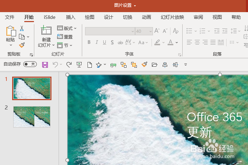This screenshot has height=165, width=248.
Task: Click the New blank document icon
Action: coord(90,65)
